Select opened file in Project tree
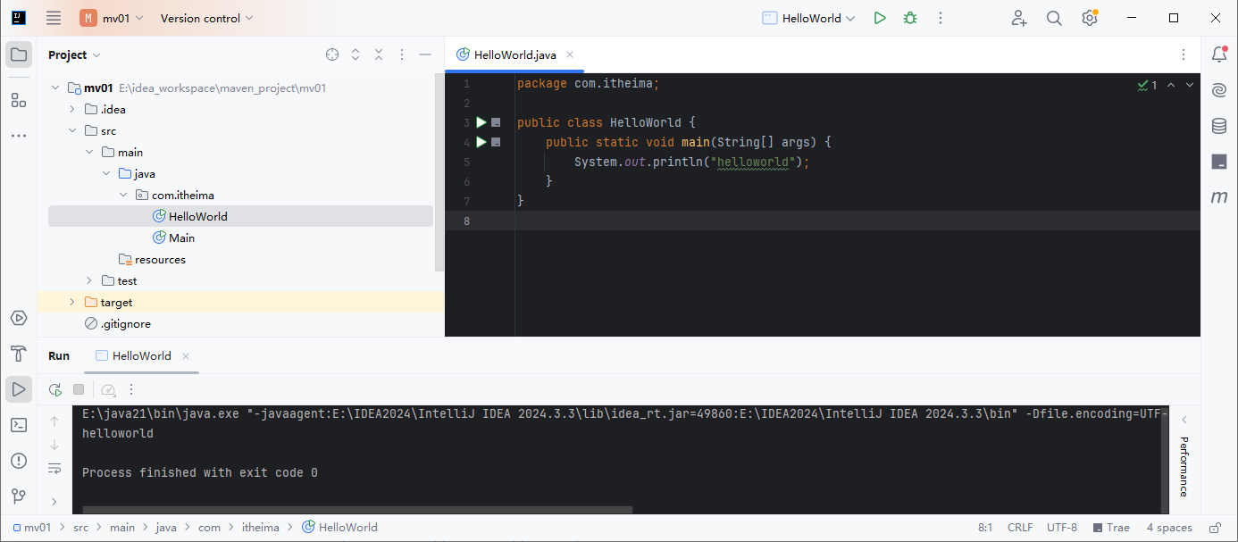The height and width of the screenshot is (542, 1238). point(332,54)
